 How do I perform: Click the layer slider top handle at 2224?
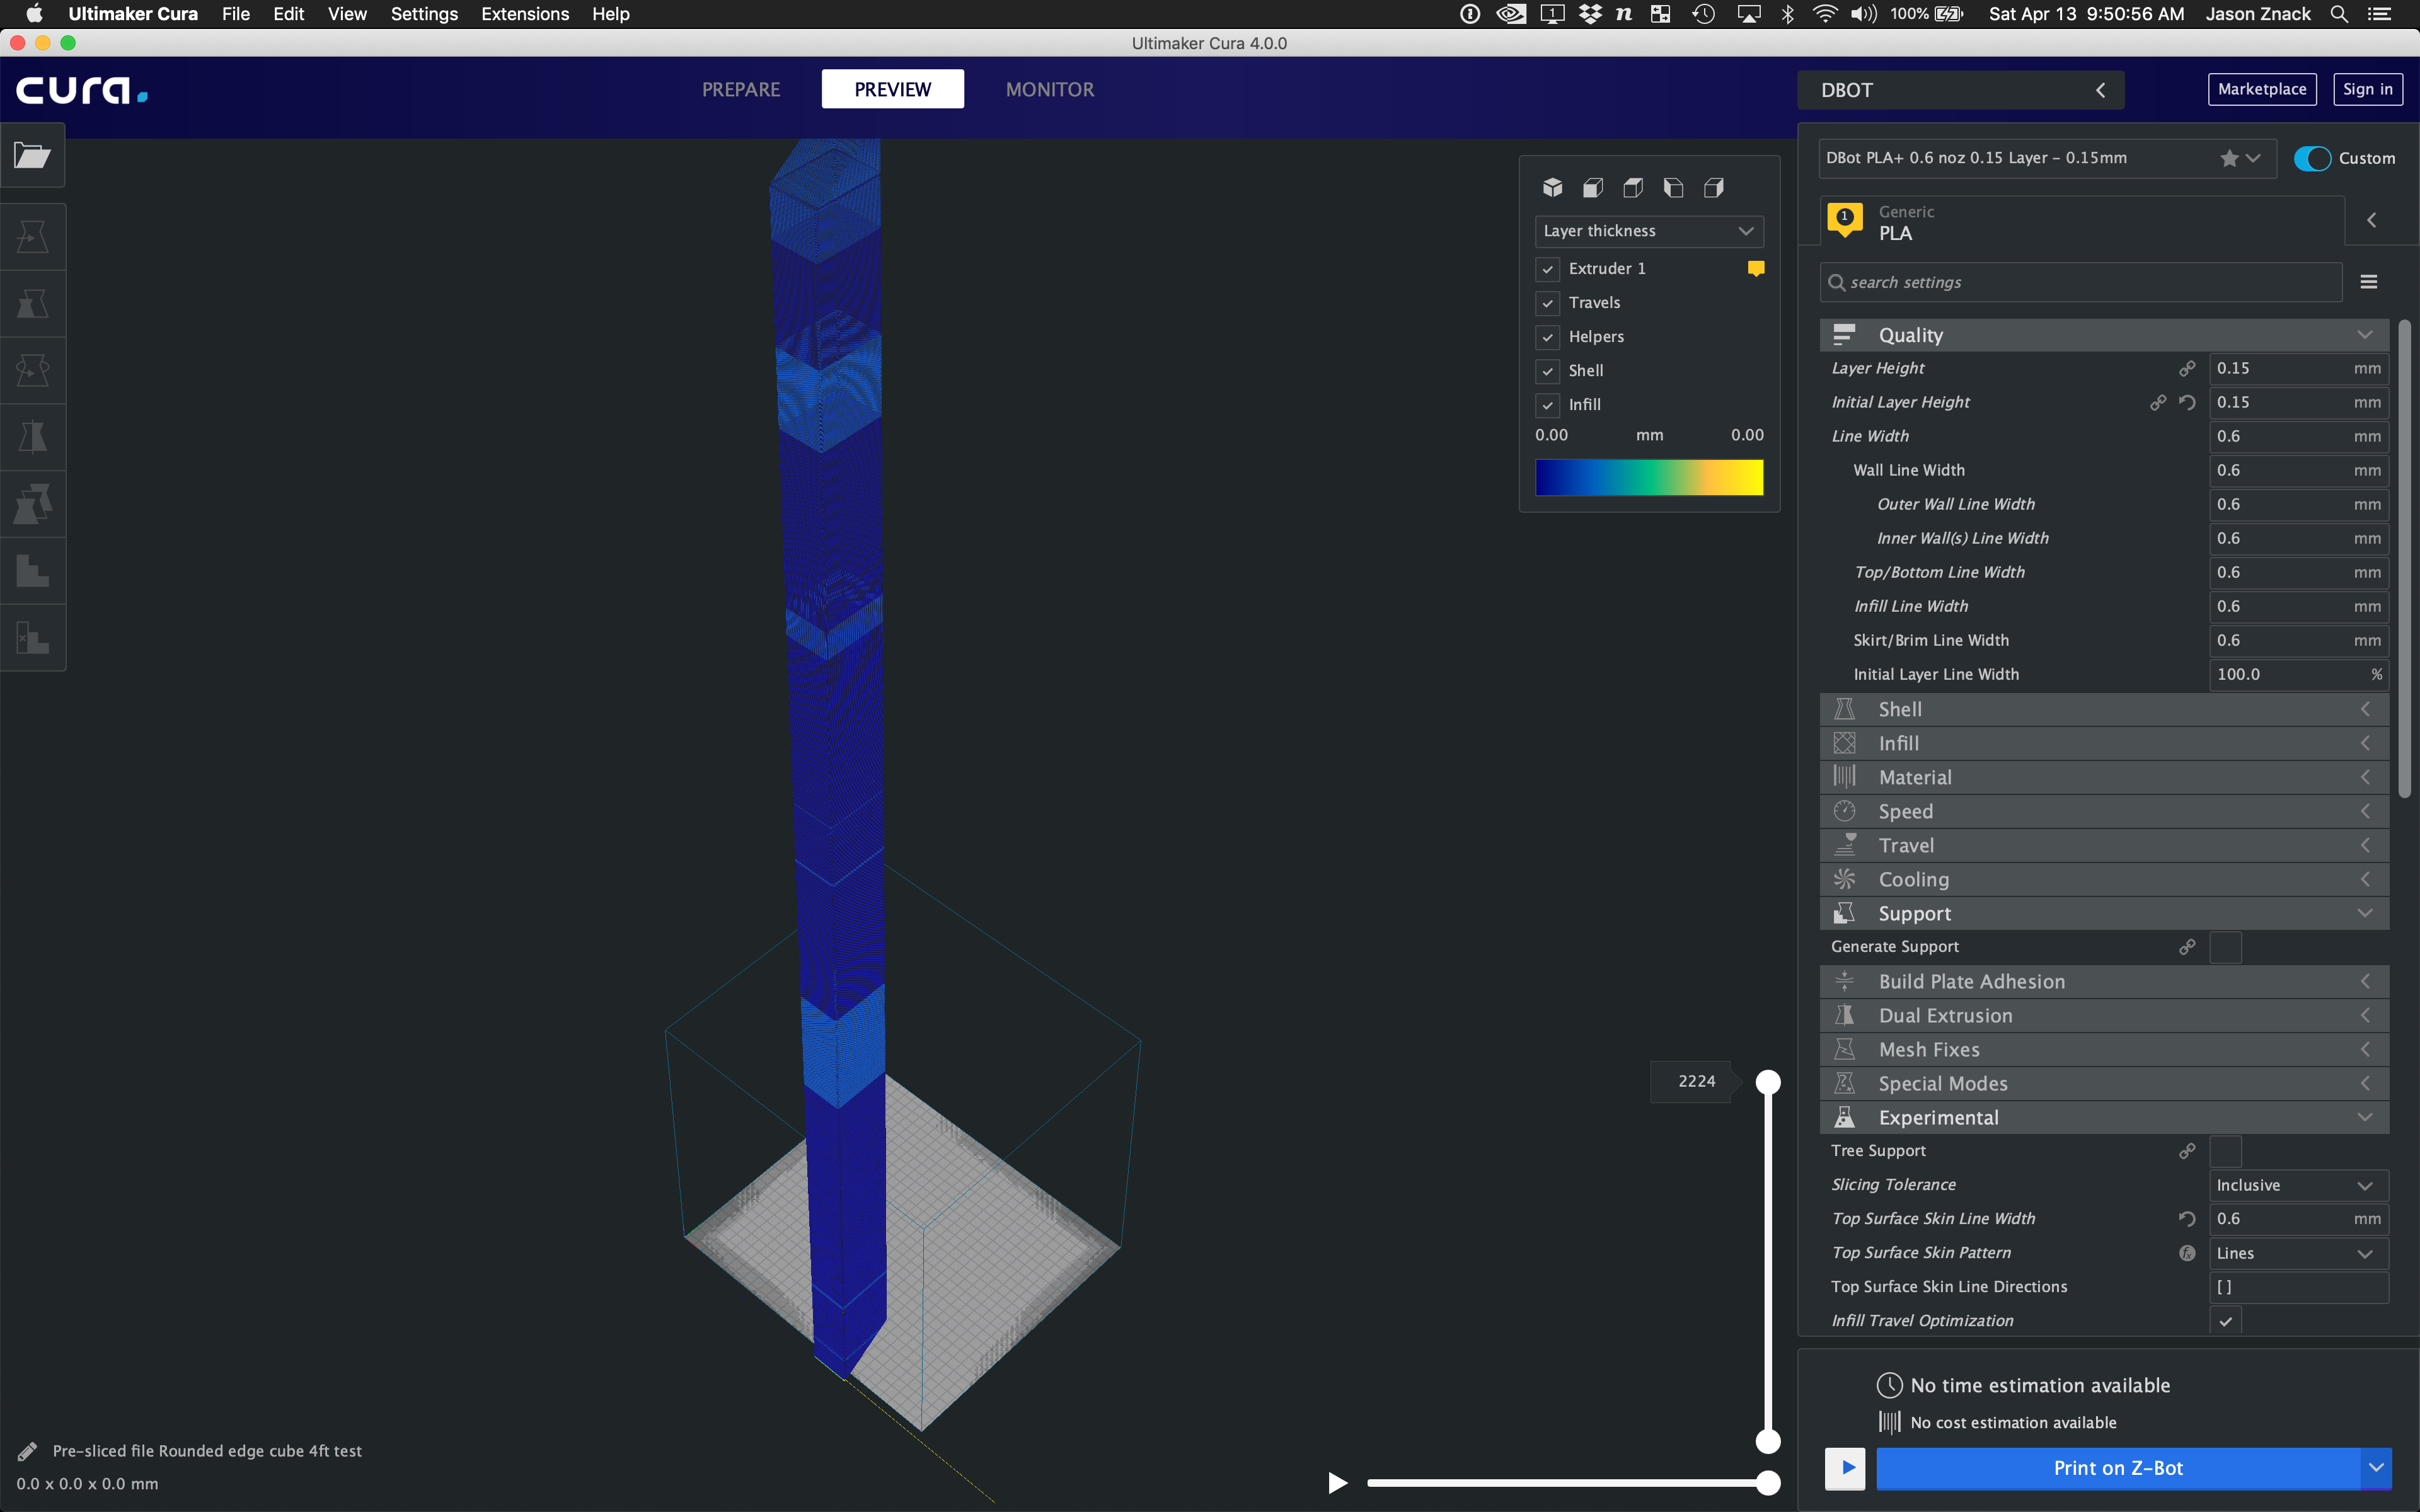(1768, 1081)
